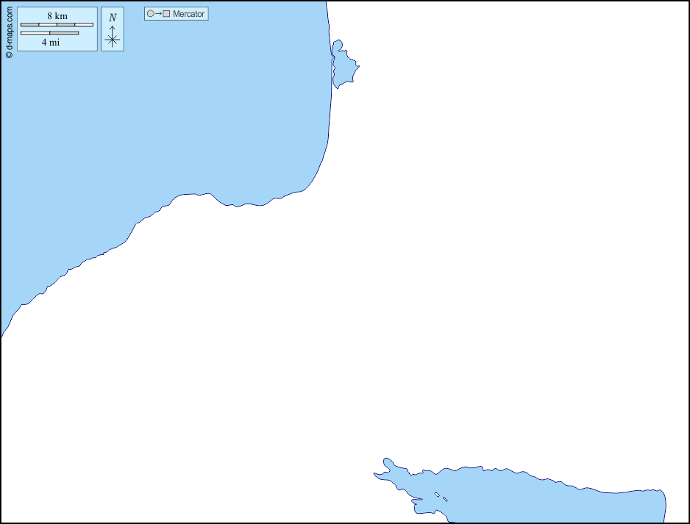690x524 pixels.
Task: Click the square icon beside Mercator
Action: point(166,14)
